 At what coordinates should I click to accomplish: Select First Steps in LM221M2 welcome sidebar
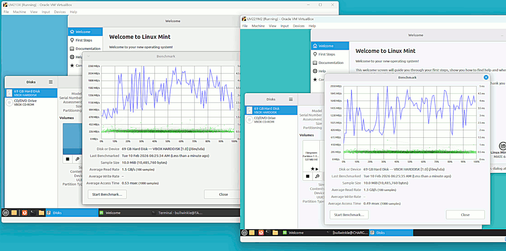point(330,54)
